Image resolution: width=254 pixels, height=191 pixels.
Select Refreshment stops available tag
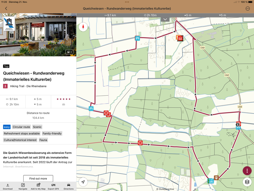(22, 134)
